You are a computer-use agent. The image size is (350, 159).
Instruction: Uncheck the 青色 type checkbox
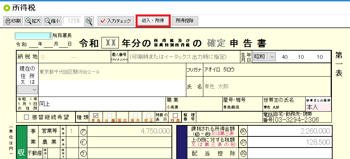96,115
